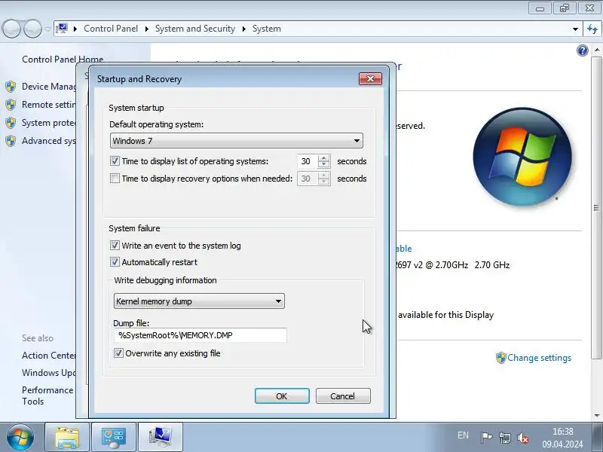The image size is (603, 452).
Task: Click the EN language indicator
Action: pyautogui.click(x=463, y=435)
